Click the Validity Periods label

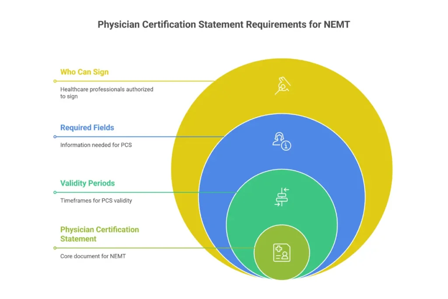click(x=87, y=183)
